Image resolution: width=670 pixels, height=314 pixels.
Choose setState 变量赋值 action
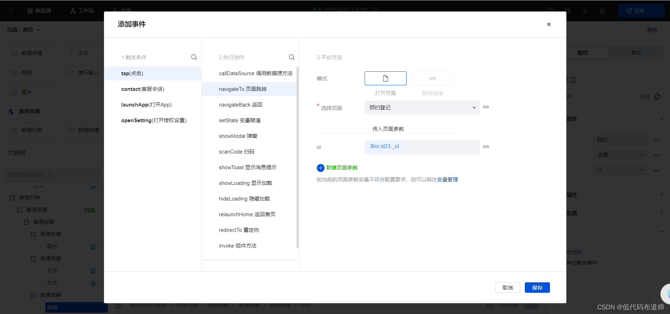(x=249, y=120)
